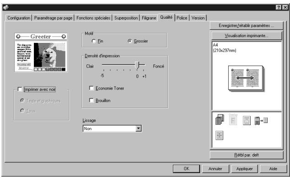290x178 pixels.
Task: Click Rétbl par. déft button
Action: tap(247, 155)
